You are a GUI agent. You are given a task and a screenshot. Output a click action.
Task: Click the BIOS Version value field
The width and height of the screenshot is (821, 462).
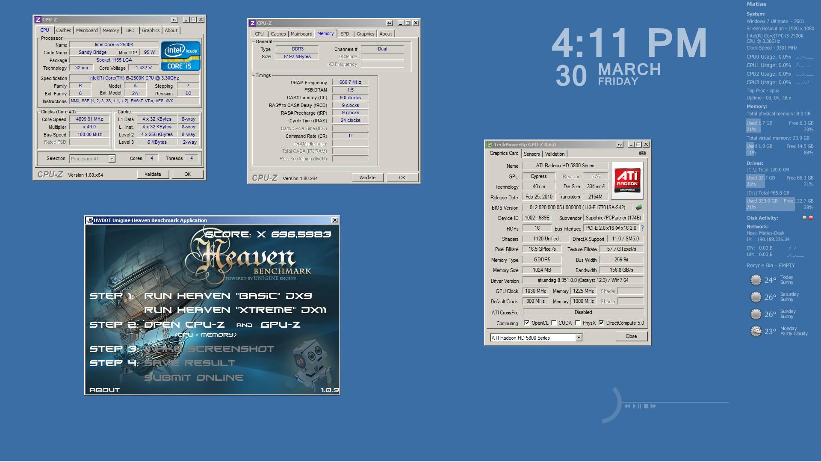(x=577, y=207)
